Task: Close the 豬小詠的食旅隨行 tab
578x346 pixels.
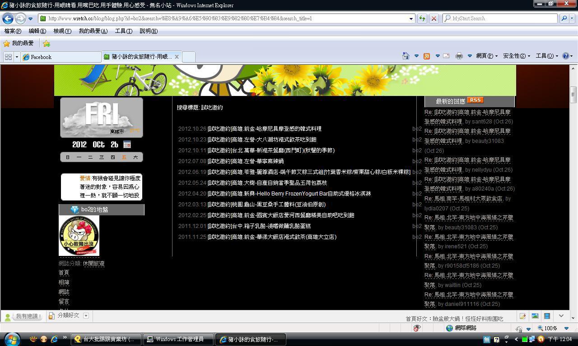Action: (x=177, y=57)
